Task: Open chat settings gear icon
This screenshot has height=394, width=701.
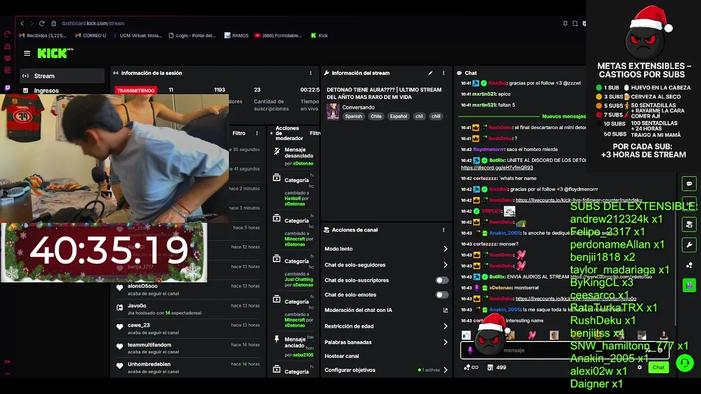Action: (x=639, y=367)
